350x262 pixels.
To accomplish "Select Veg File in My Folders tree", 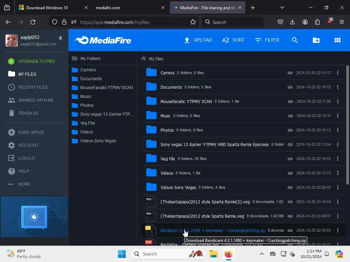I will point(83,123).
